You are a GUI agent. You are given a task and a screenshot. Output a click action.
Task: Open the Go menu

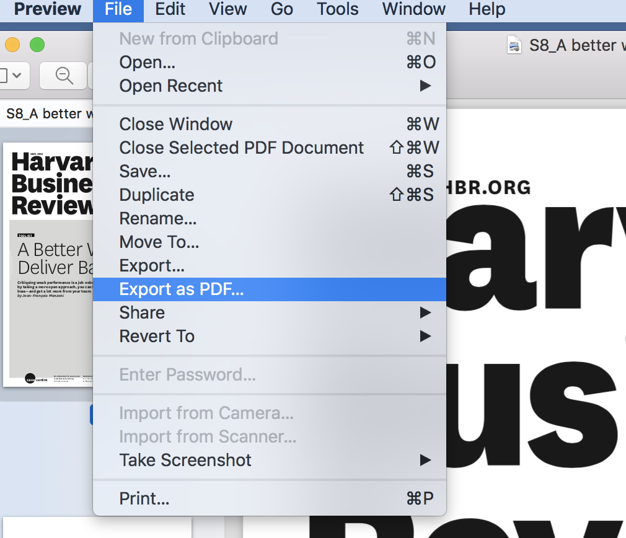pos(282,9)
